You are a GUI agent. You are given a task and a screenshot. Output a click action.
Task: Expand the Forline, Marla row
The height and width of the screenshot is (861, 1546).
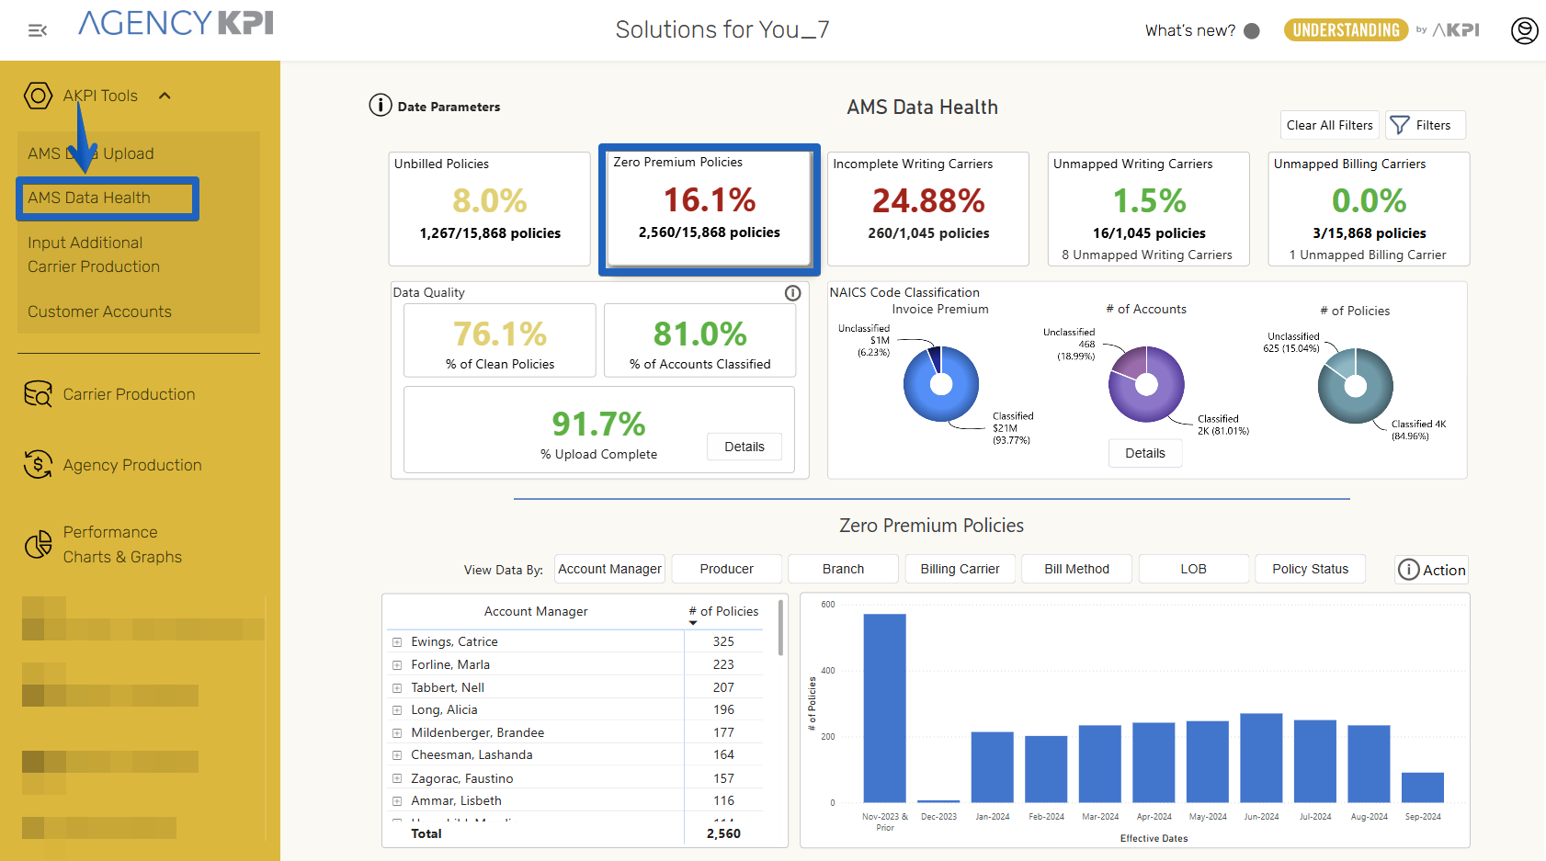click(x=397, y=665)
